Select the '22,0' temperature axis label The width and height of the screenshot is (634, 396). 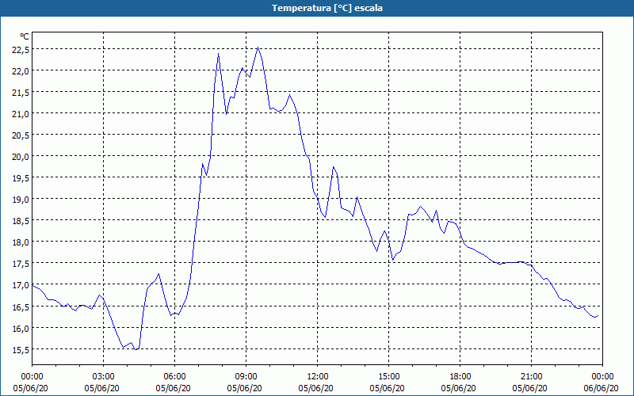point(21,70)
